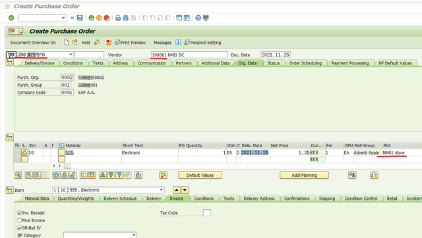Click the item details magnifier icon
This screenshot has height=238, width=422.
18,176
